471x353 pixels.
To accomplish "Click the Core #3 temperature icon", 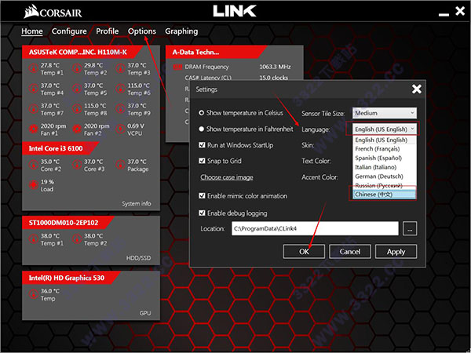I will [x=77, y=165].
